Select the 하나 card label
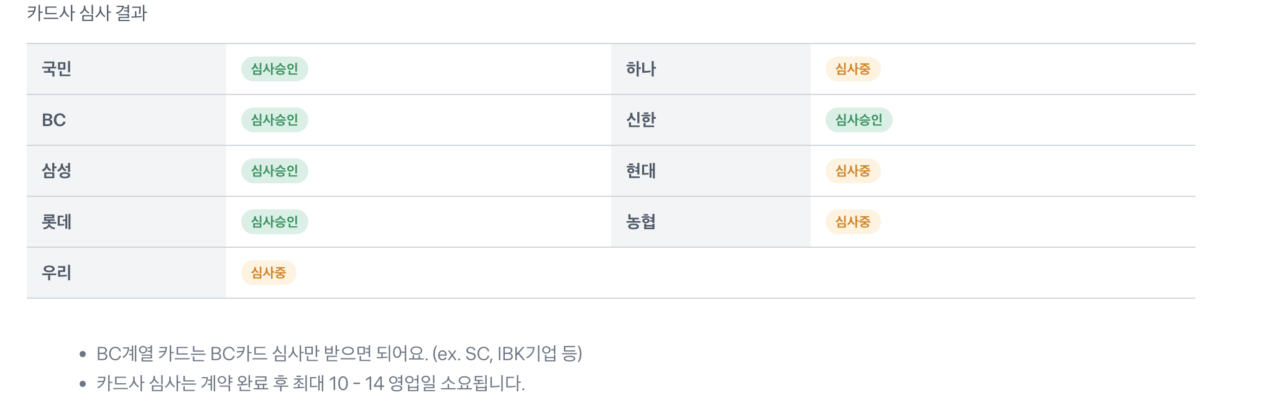 (641, 69)
